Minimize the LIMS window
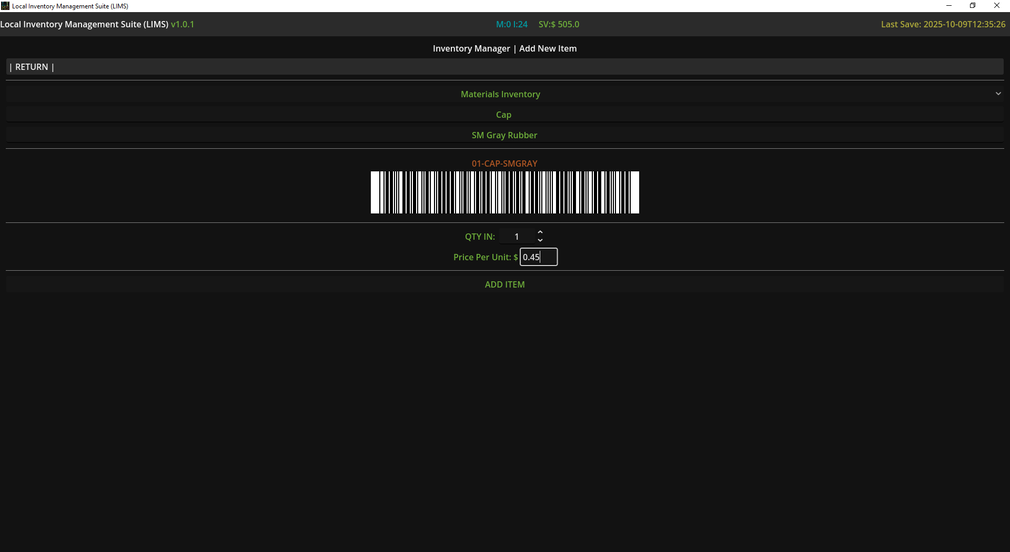This screenshot has height=552, width=1010. pyautogui.click(x=949, y=6)
